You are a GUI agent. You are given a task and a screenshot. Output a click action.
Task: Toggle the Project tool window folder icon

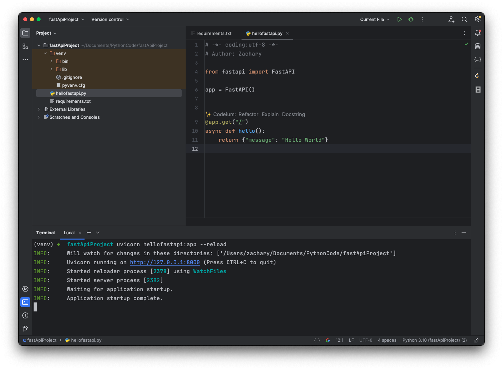pyautogui.click(x=25, y=33)
